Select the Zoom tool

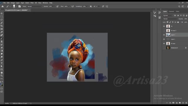(x=1, y=76)
